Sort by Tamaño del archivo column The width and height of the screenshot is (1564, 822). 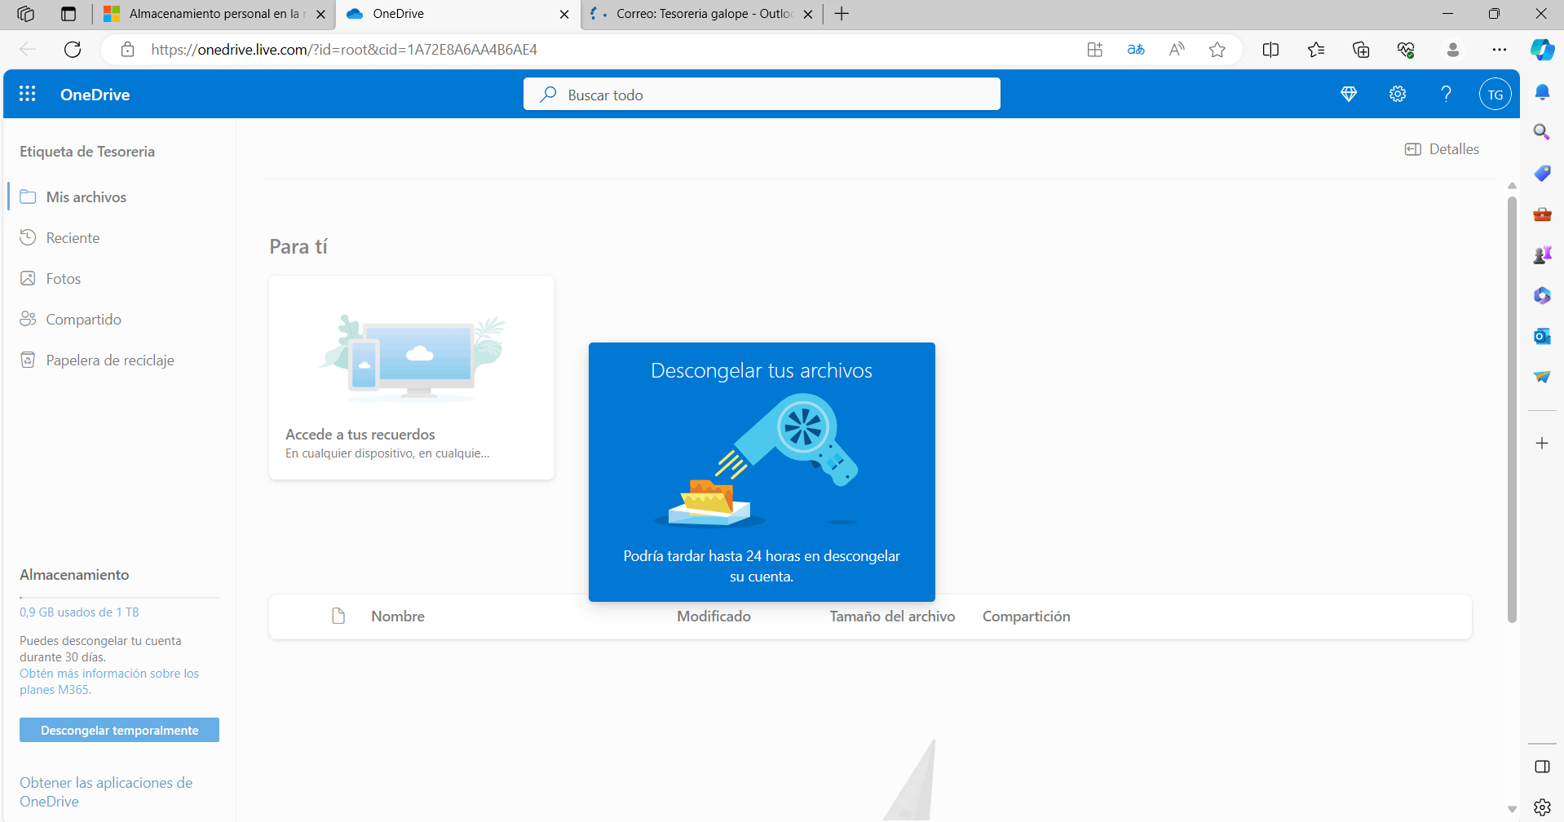[892, 616]
